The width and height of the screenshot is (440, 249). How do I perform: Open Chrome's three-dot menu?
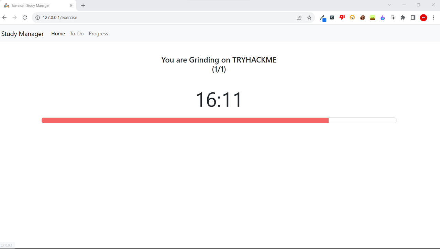[433, 18]
